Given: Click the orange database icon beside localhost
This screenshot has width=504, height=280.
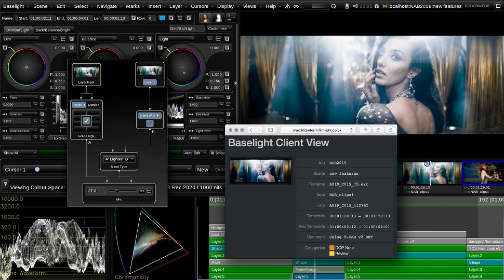Looking at the screenshot, I should click(384, 6).
